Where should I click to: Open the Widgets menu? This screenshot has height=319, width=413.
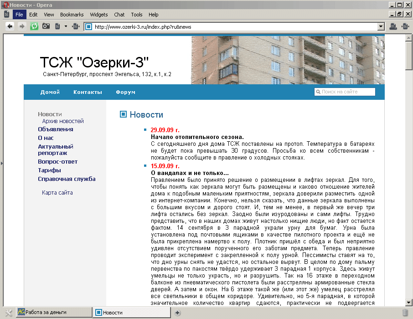tap(99, 15)
